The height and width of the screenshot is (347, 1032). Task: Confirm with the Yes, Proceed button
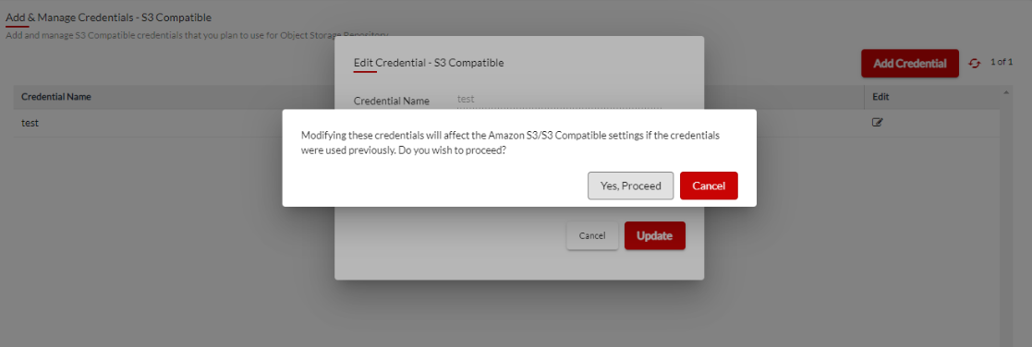630,185
